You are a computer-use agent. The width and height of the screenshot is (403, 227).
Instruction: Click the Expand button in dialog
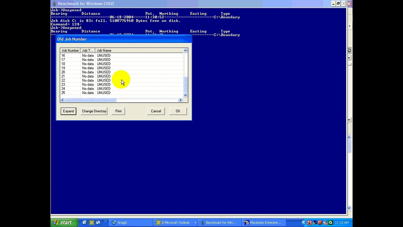click(x=68, y=111)
